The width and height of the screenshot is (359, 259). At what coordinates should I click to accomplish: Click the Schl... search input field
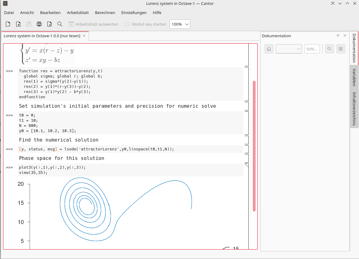312,49
